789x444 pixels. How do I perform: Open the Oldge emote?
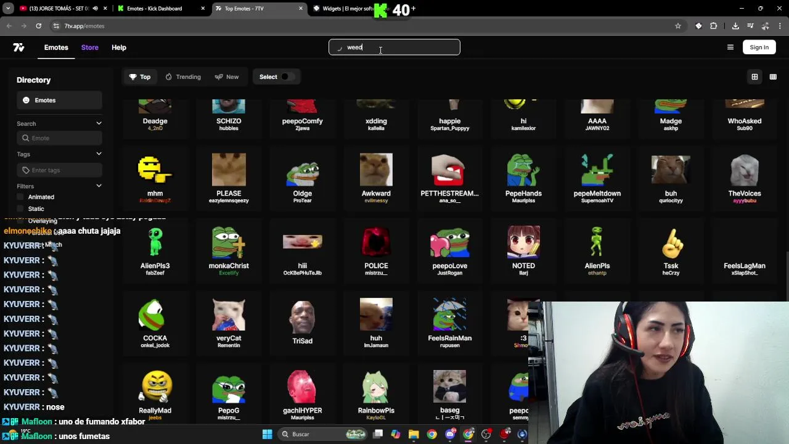point(302,179)
